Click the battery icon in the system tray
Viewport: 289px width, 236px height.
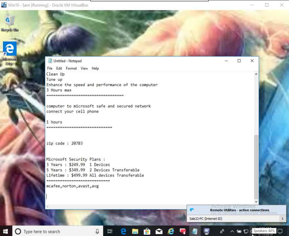(239, 231)
